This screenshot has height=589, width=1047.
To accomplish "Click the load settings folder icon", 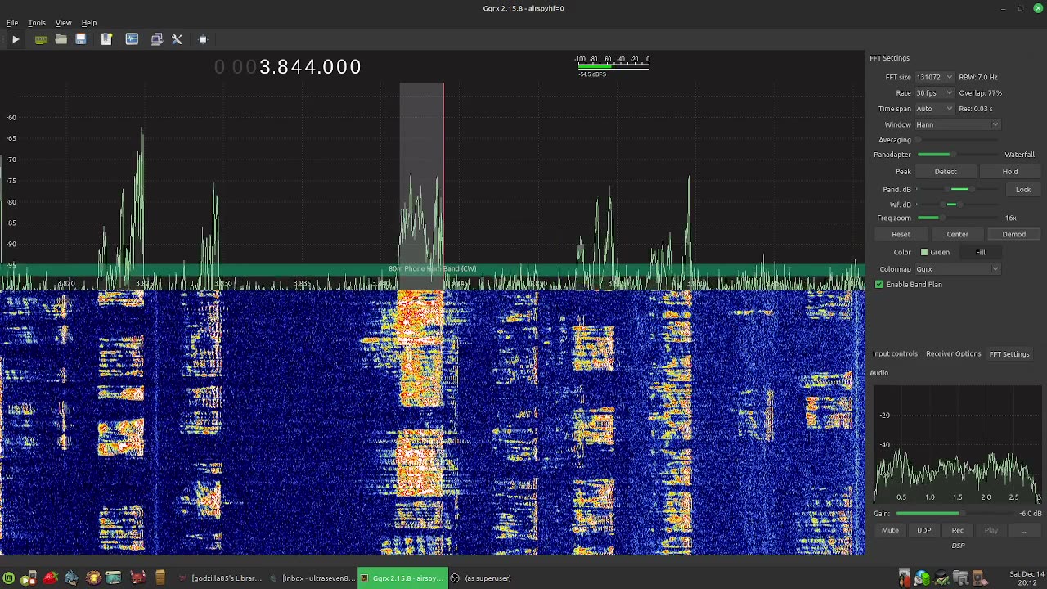I will tap(61, 39).
